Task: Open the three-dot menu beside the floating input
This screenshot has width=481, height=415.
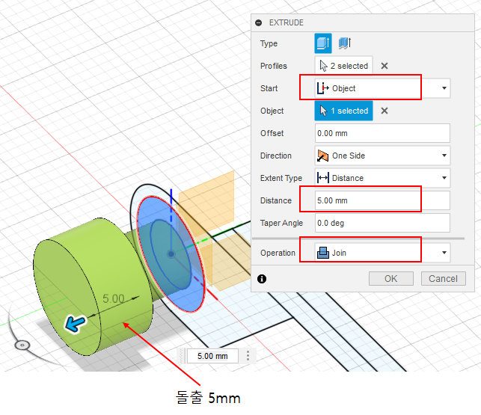Action: click(x=248, y=356)
